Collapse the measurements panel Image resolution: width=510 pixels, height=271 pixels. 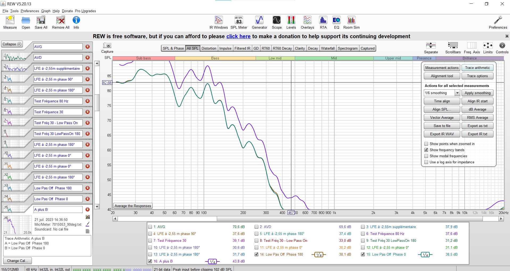[x=12, y=44]
